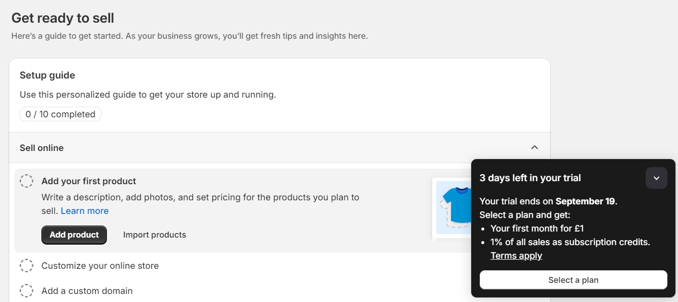Click the Setup guide heading
This screenshot has width=678, height=302.
tap(47, 75)
